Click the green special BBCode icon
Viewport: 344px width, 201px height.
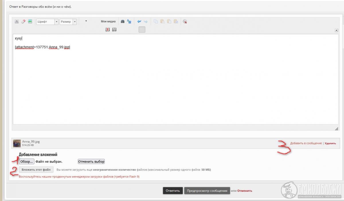click(30, 22)
